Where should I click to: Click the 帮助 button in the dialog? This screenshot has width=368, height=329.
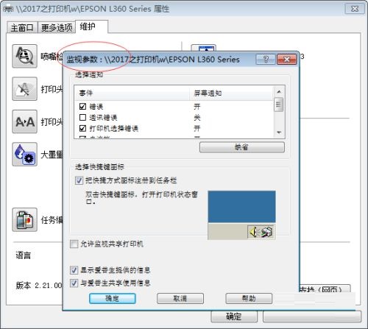(x=249, y=298)
